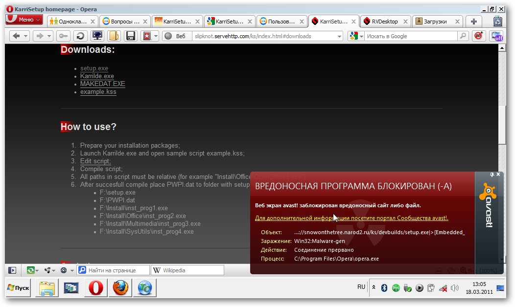Toggle the red ad-block toolbar icon
Screen dimensions: 515x307
click(479, 36)
